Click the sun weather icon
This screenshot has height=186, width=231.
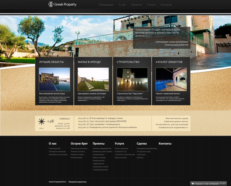pos(41,122)
